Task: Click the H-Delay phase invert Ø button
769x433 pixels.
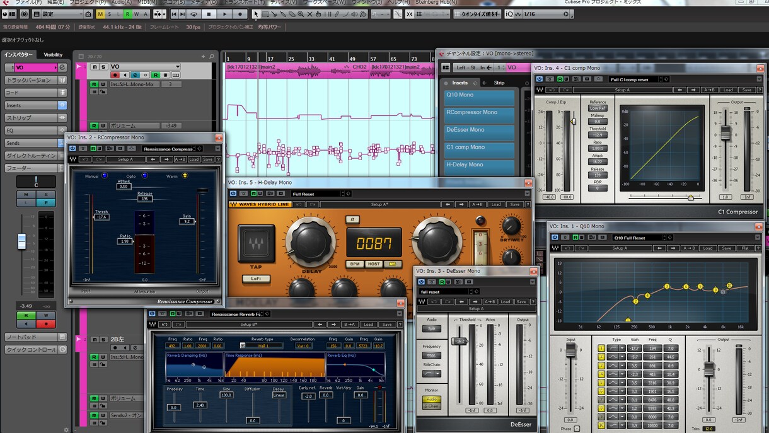Action: click(x=352, y=219)
